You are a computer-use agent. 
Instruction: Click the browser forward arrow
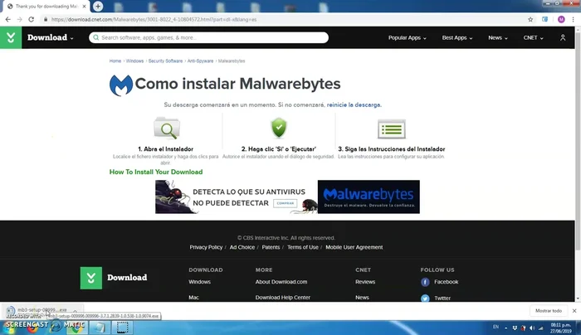coord(19,19)
